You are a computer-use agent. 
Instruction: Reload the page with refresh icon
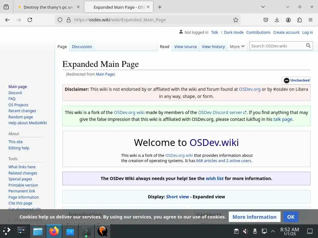pos(30,20)
